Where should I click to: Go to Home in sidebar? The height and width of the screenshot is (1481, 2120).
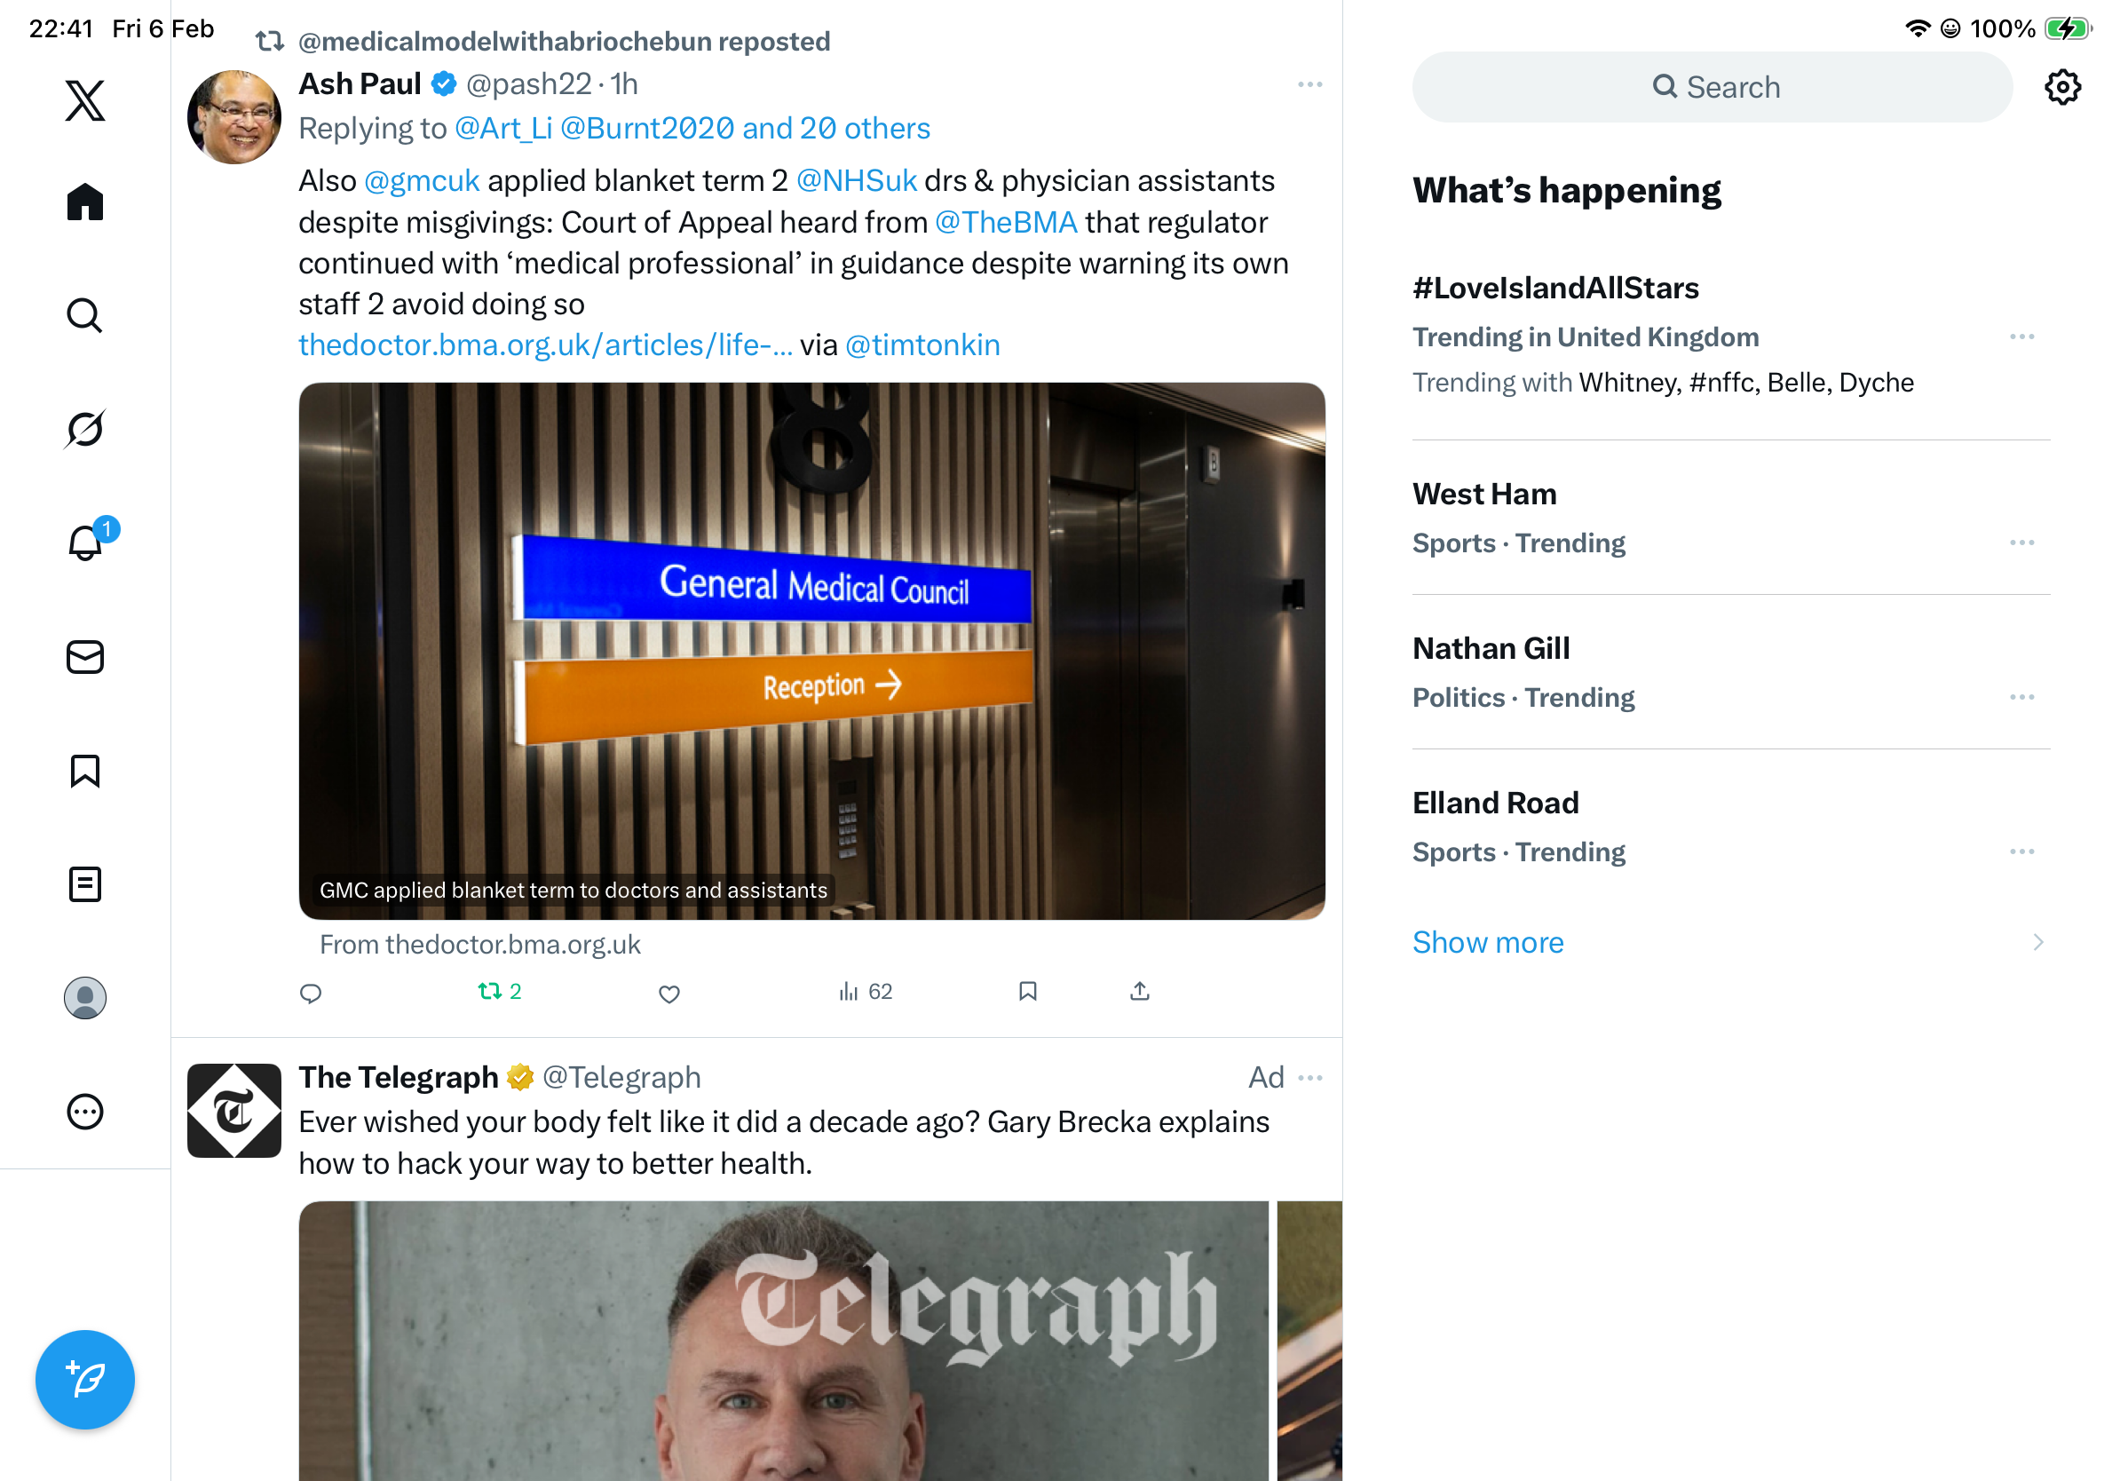tap(85, 202)
